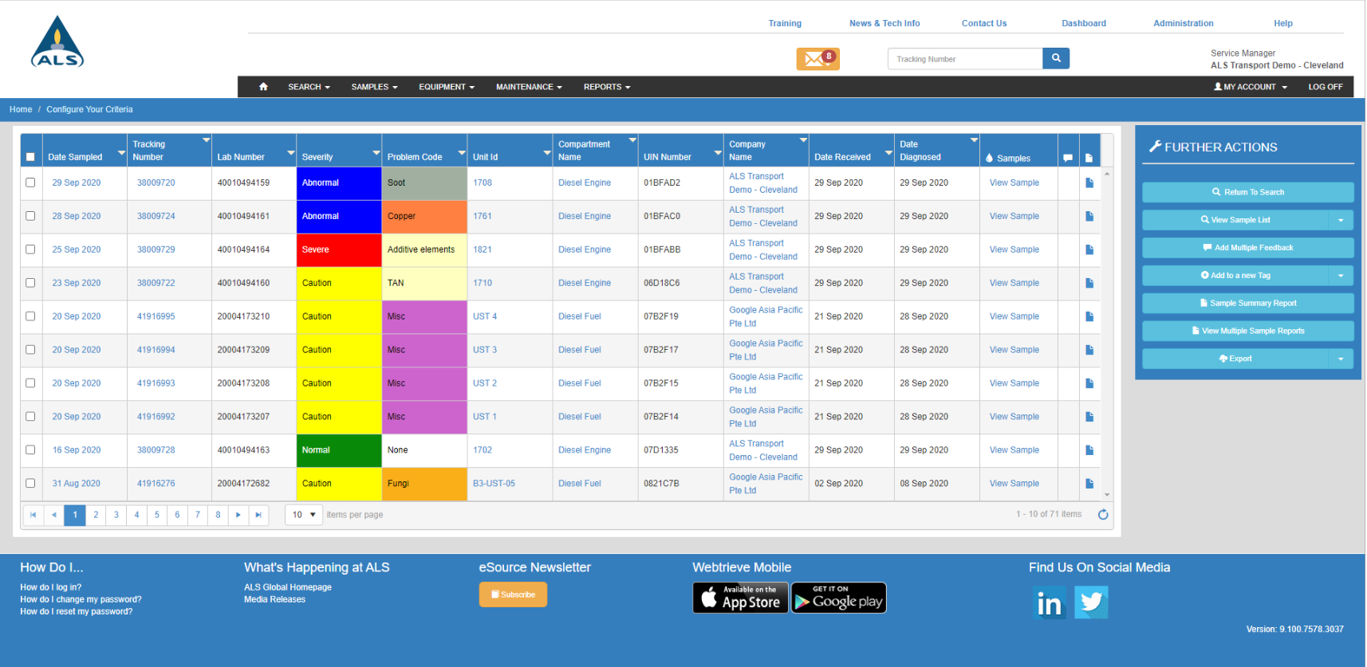Open report document icon for sample 38009720
Image resolution: width=1367 pixels, height=667 pixels.
(x=1089, y=183)
